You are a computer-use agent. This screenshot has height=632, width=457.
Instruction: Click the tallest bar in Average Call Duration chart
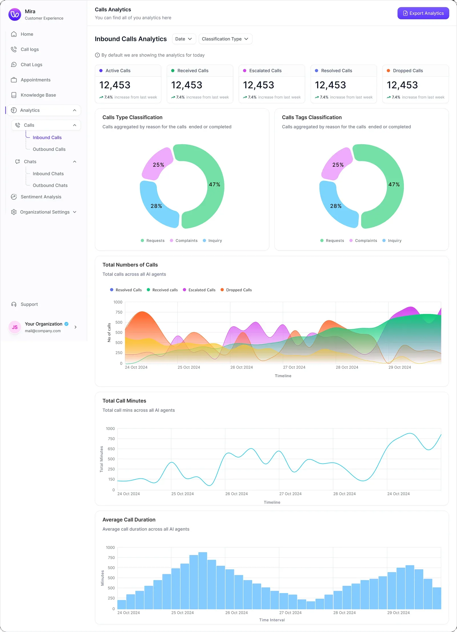(203, 581)
